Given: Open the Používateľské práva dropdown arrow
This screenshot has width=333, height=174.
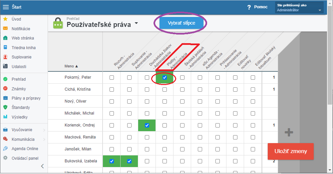Looking at the screenshot, I should (x=136, y=23).
